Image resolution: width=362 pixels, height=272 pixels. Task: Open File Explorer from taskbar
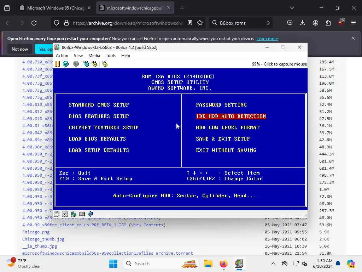pos(208,263)
